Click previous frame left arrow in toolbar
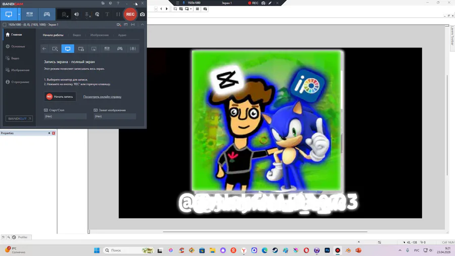 tap(161, 9)
